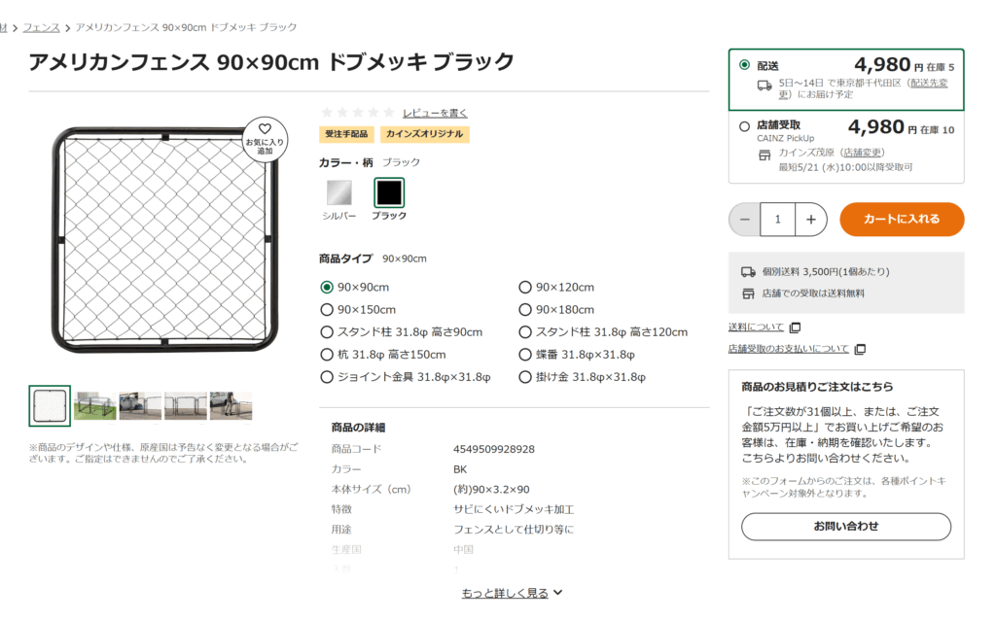The height and width of the screenshot is (620, 996).
Task: Select the 店舗受取 pickup option
Action: tap(745, 125)
